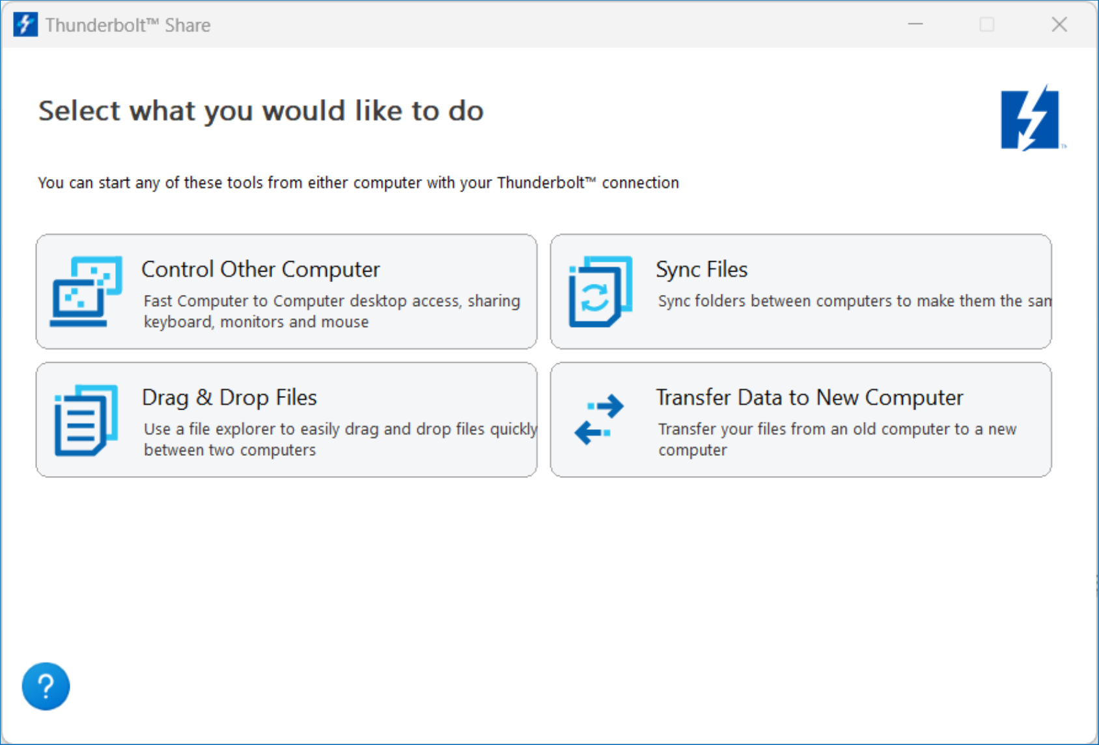The height and width of the screenshot is (745, 1099).
Task: Click 'Transfer your files from an old computer' text
Action: pos(837,440)
